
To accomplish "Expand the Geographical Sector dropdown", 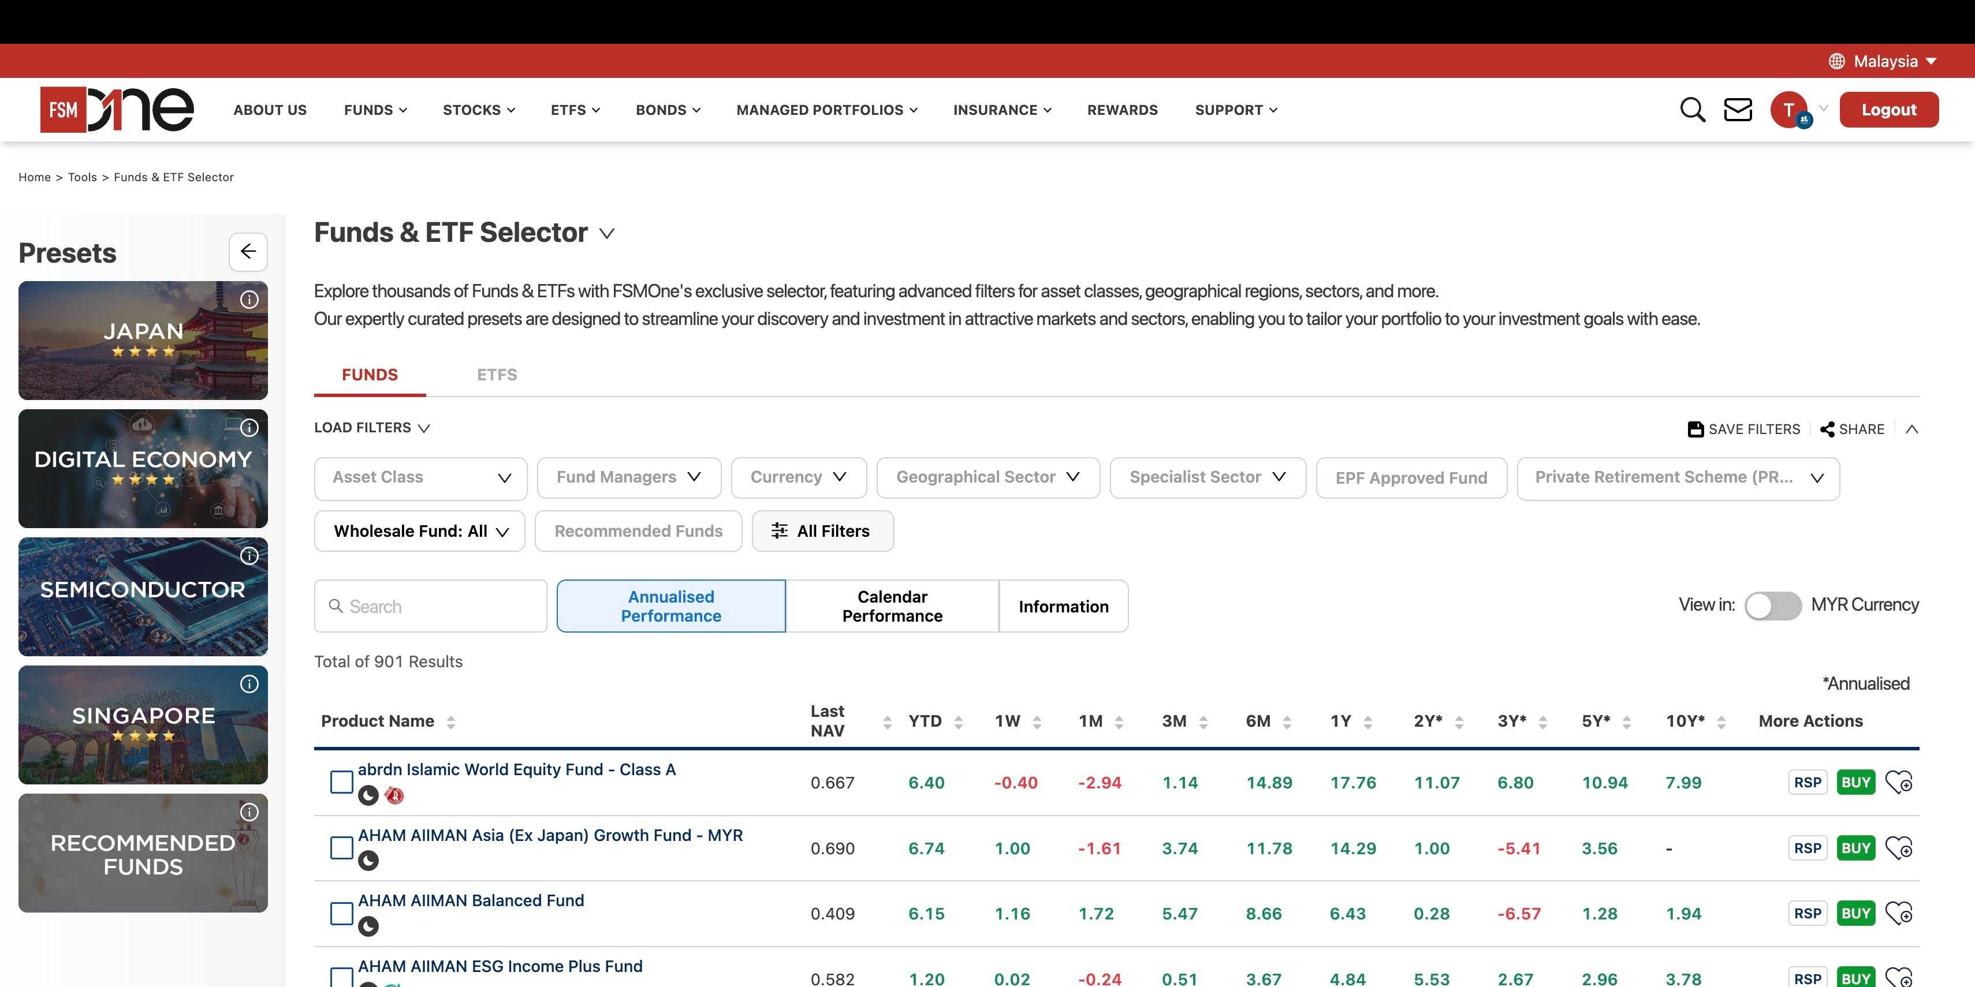I will (x=987, y=477).
